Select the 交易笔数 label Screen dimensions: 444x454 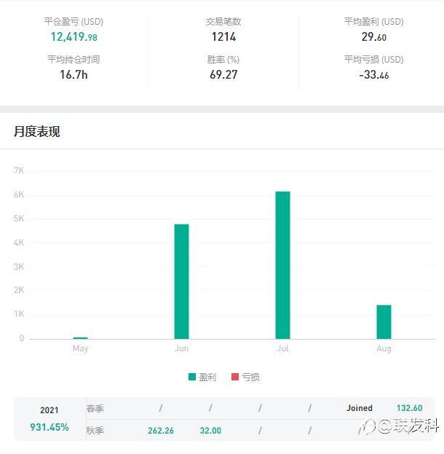coord(223,22)
